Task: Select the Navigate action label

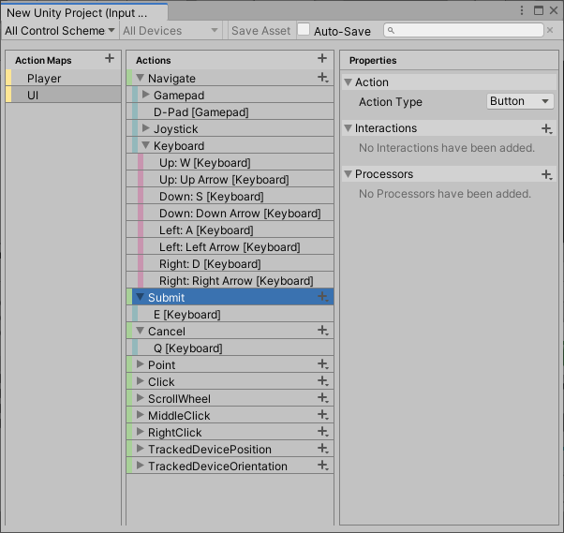Action: (172, 79)
